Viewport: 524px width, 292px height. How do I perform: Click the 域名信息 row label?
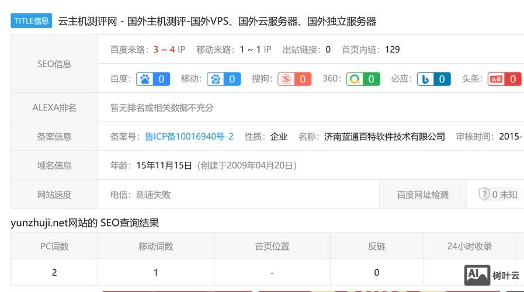pos(54,166)
